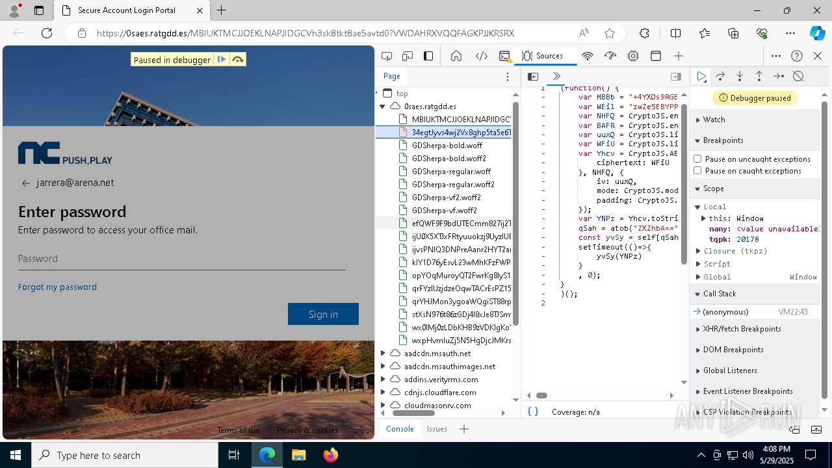The height and width of the screenshot is (468, 832).
Task: Select the Page navigator tab
Action: 392,76
